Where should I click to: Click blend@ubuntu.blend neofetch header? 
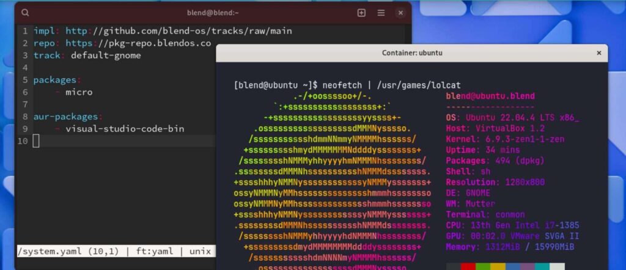click(490, 96)
